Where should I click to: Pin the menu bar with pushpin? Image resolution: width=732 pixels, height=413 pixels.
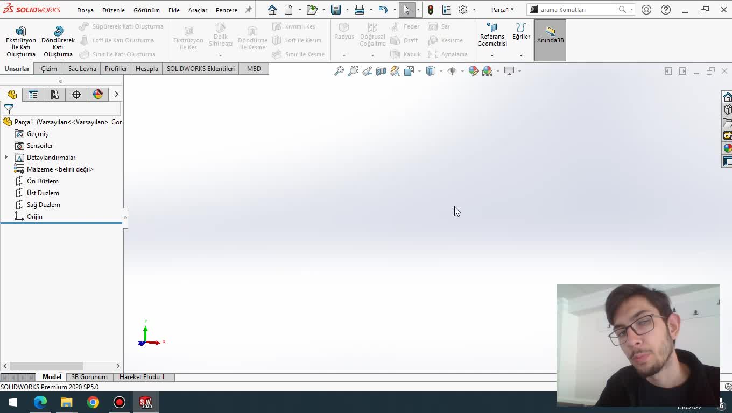249,10
